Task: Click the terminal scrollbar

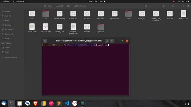Action: 129,69
